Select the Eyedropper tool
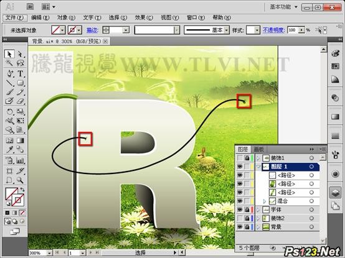Image resolution: width=345 pixels, height=258 pixels. pyautogui.click(x=10, y=150)
